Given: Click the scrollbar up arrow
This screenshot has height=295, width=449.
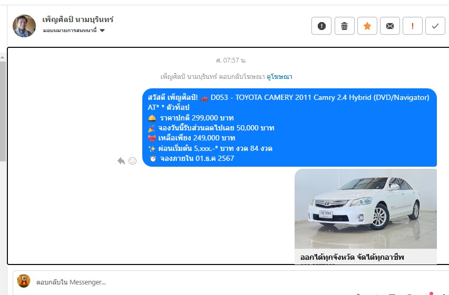Looking at the screenshot, I should [x=3, y=57].
